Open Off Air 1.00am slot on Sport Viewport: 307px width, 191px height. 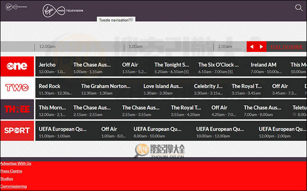[113, 132]
